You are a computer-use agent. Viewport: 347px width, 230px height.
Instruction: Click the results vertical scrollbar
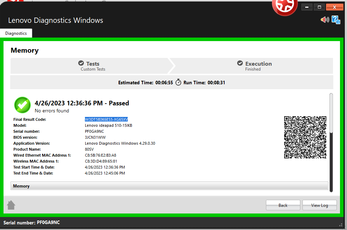(331, 143)
